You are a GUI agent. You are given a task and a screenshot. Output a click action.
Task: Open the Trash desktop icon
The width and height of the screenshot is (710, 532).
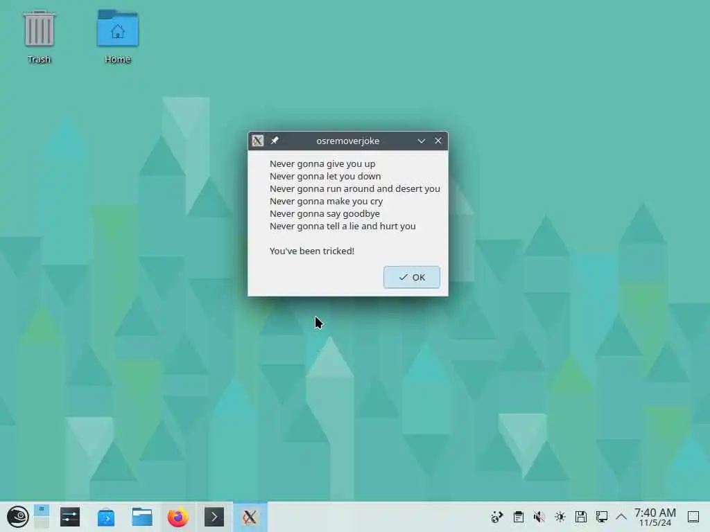(x=39, y=37)
